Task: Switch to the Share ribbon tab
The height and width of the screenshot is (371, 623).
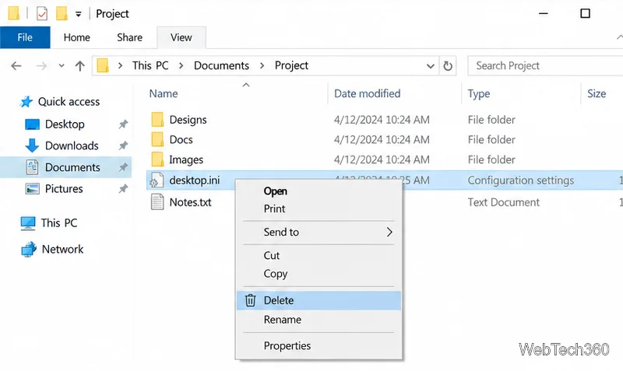Action: tap(129, 37)
